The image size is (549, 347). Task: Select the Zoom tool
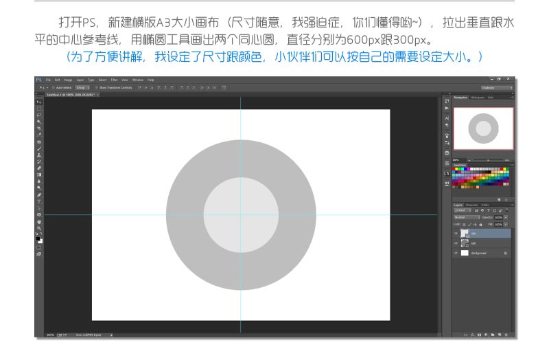click(x=39, y=228)
